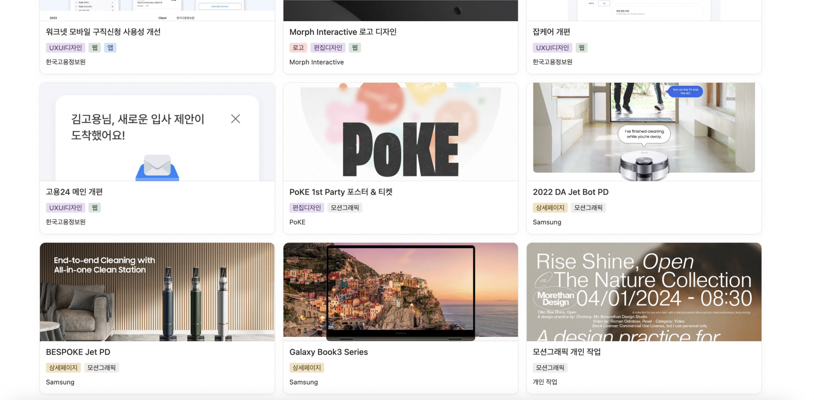Open the 워크넷 모바일 구직신청 사용성 개선 project title

click(103, 32)
